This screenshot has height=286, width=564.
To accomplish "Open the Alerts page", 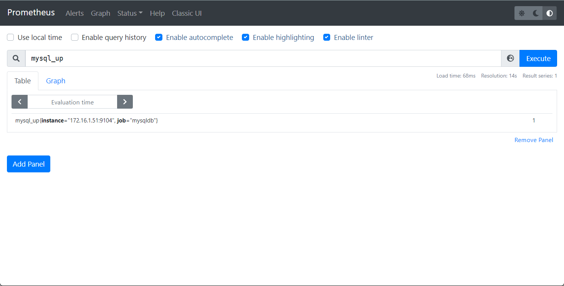I will 74,13.
